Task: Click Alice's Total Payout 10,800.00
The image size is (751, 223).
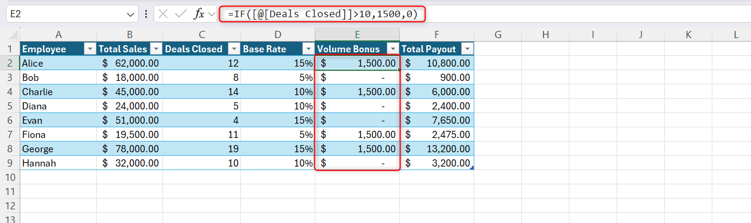Action: (437, 63)
